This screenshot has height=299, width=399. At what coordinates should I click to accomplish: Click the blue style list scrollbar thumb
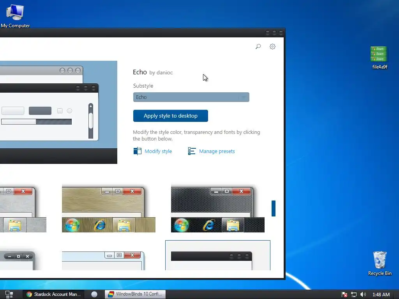point(274,209)
